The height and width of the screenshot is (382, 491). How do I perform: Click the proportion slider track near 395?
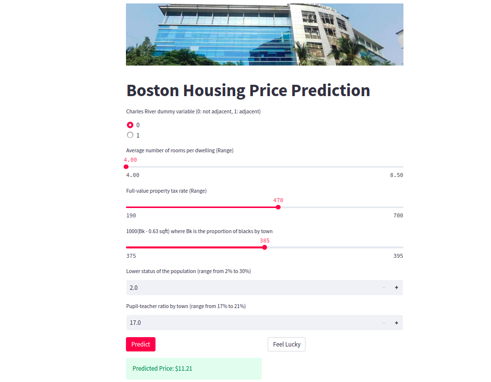400,247
